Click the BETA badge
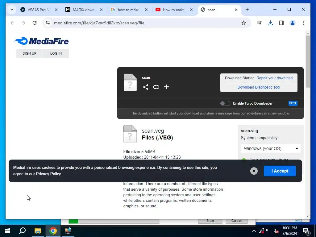Screen dimensions: 316x237 coord(293,103)
